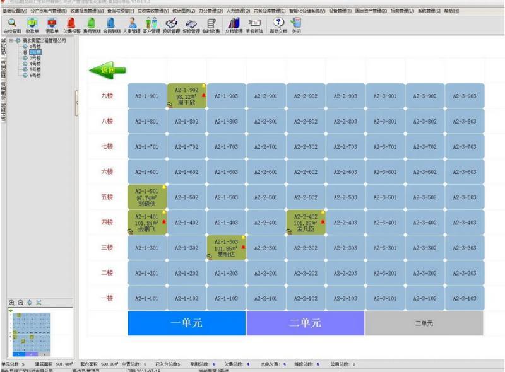This screenshot has width=505, height=372.
Task: Click the building minimap thumbnail
Action: click(x=31, y=334)
